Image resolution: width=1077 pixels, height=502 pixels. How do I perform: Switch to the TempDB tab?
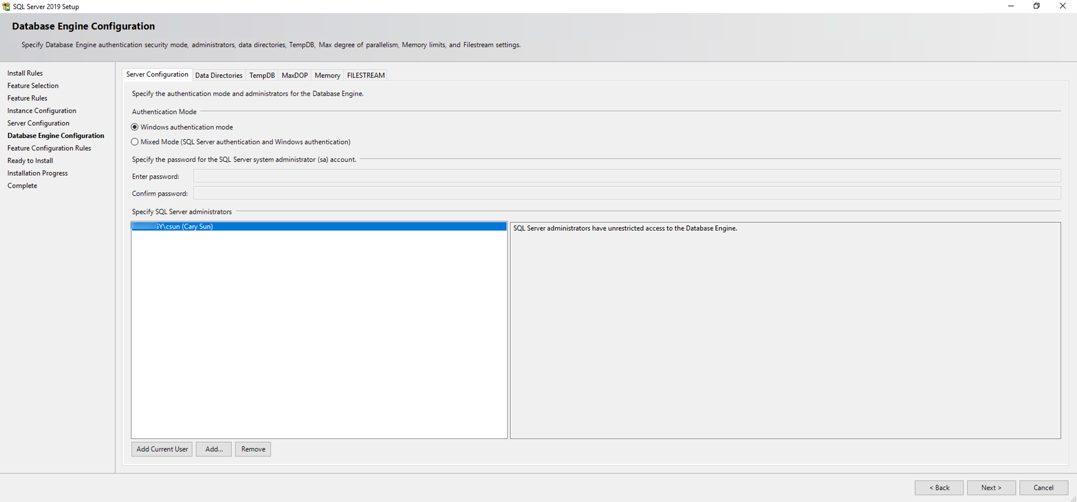click(x=262, y=75)
